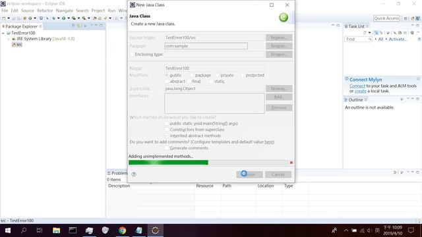Click the Debug bug icon in toolbar
Screen dimensions: 422x237
tap(54, 18)
